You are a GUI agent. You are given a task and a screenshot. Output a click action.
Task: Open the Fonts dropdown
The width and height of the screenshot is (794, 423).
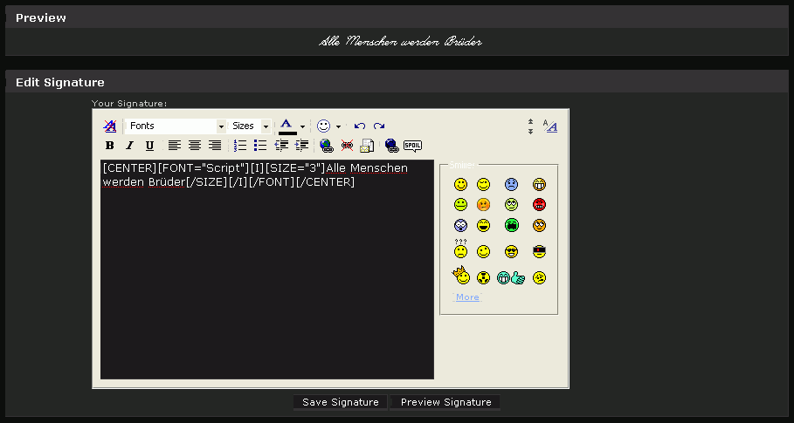pyautogui.click(x=176, y=126)
